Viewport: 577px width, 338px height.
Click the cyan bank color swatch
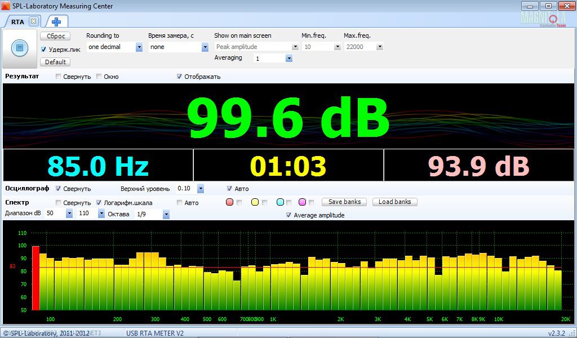tap(280, 202)
